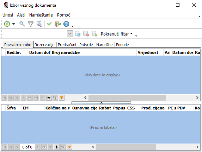This screenshot has width=202, height=152.
Task: Open the filter combo box arrow
Action: tap(70, 34)
